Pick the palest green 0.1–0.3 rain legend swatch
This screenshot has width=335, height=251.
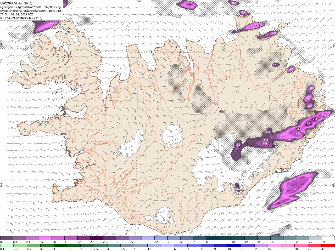pos(7,246)
